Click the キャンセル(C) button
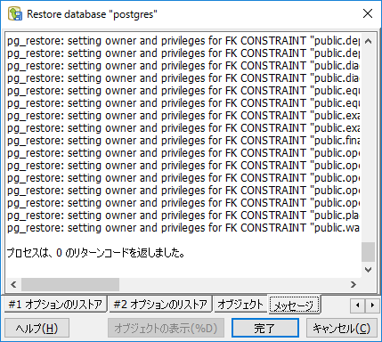Image resolution: width=382 pixels, height=342 pixels. point(341,328)
